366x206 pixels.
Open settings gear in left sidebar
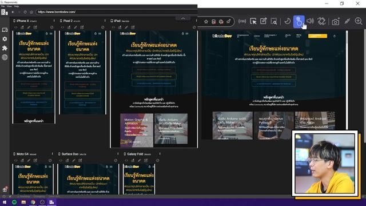[5, 39]
